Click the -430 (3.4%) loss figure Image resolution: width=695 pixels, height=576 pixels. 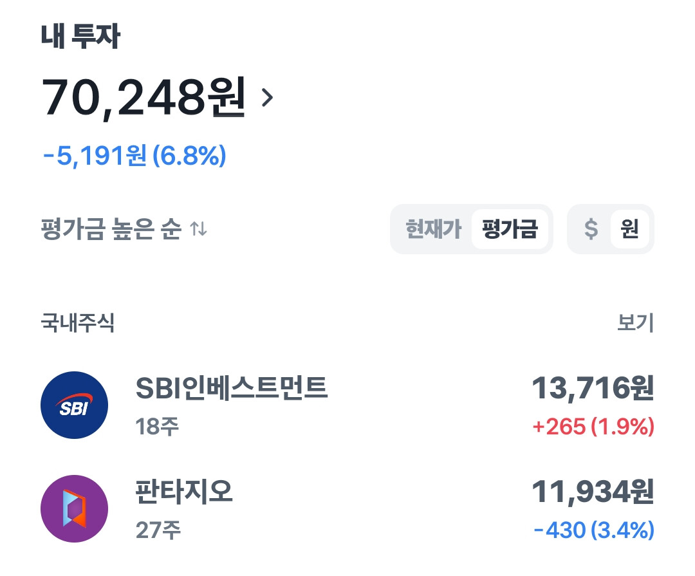[593, 530]
